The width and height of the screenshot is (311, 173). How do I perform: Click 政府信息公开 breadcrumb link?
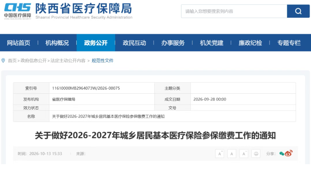click(x=34, y=60)
